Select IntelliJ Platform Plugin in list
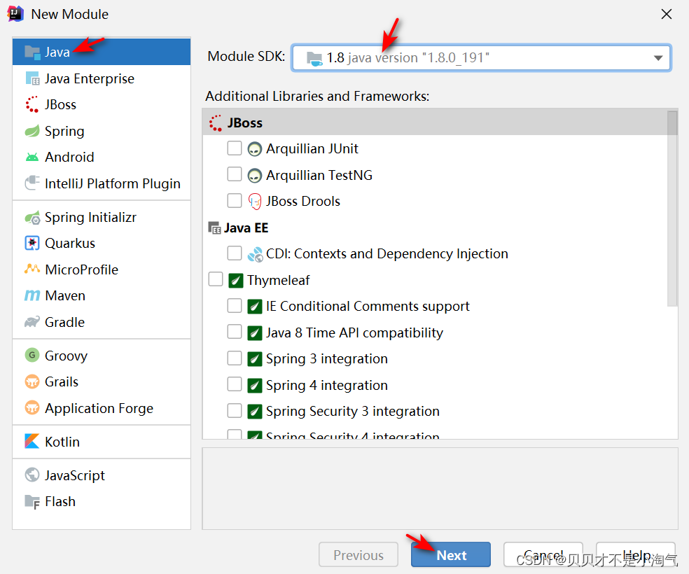Screen dimensions: 689x574 [102, 183]
